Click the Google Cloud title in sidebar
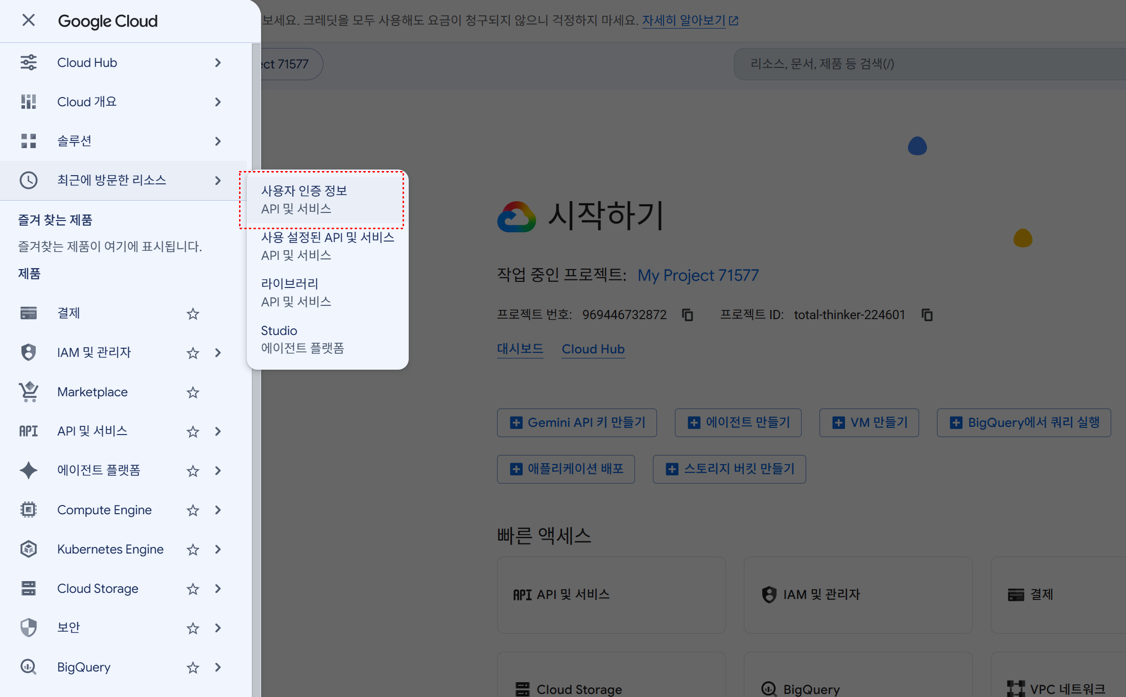 108,21
